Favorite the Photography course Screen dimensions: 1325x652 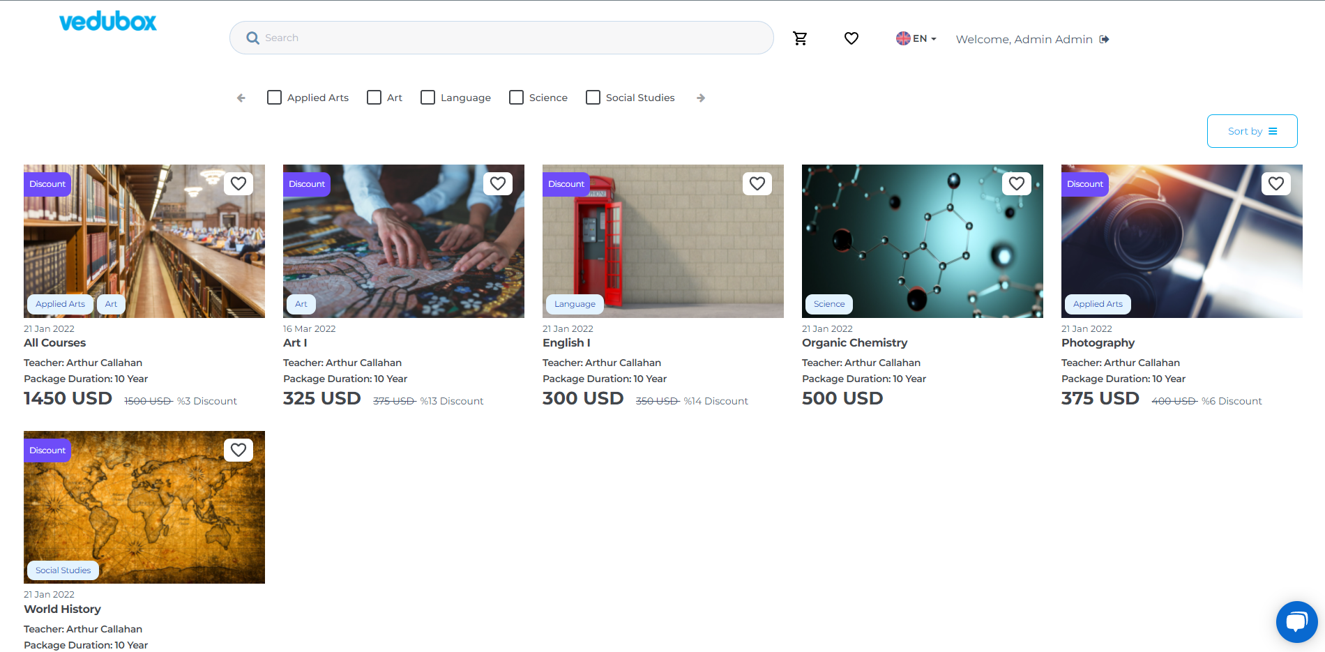1275,183
